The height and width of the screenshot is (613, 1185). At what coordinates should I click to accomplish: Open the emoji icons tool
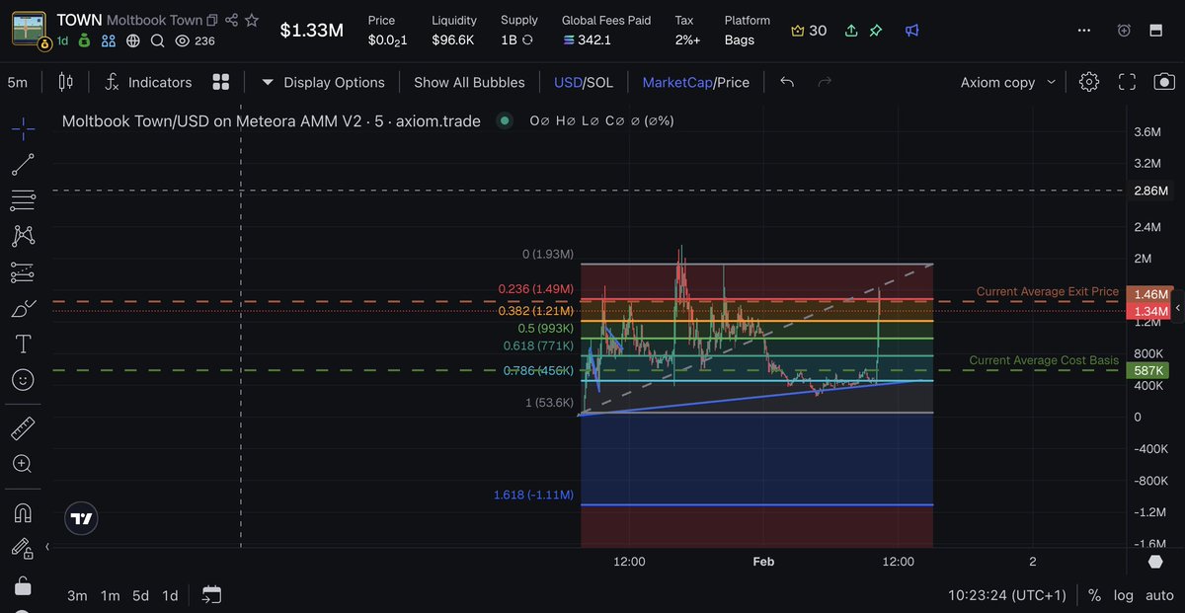tap(23, 379)
